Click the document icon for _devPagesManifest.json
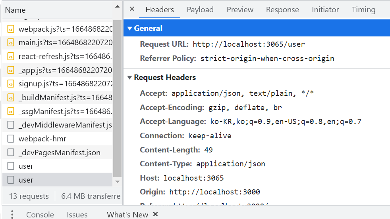The image size is (390, 219). (x=11, y=152)
